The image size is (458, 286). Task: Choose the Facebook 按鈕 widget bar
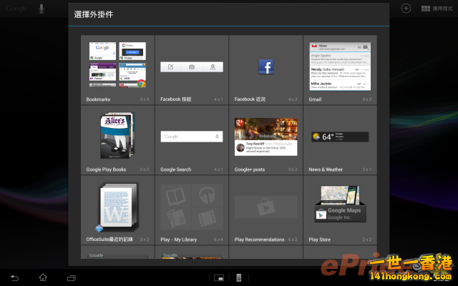(192, 66)
